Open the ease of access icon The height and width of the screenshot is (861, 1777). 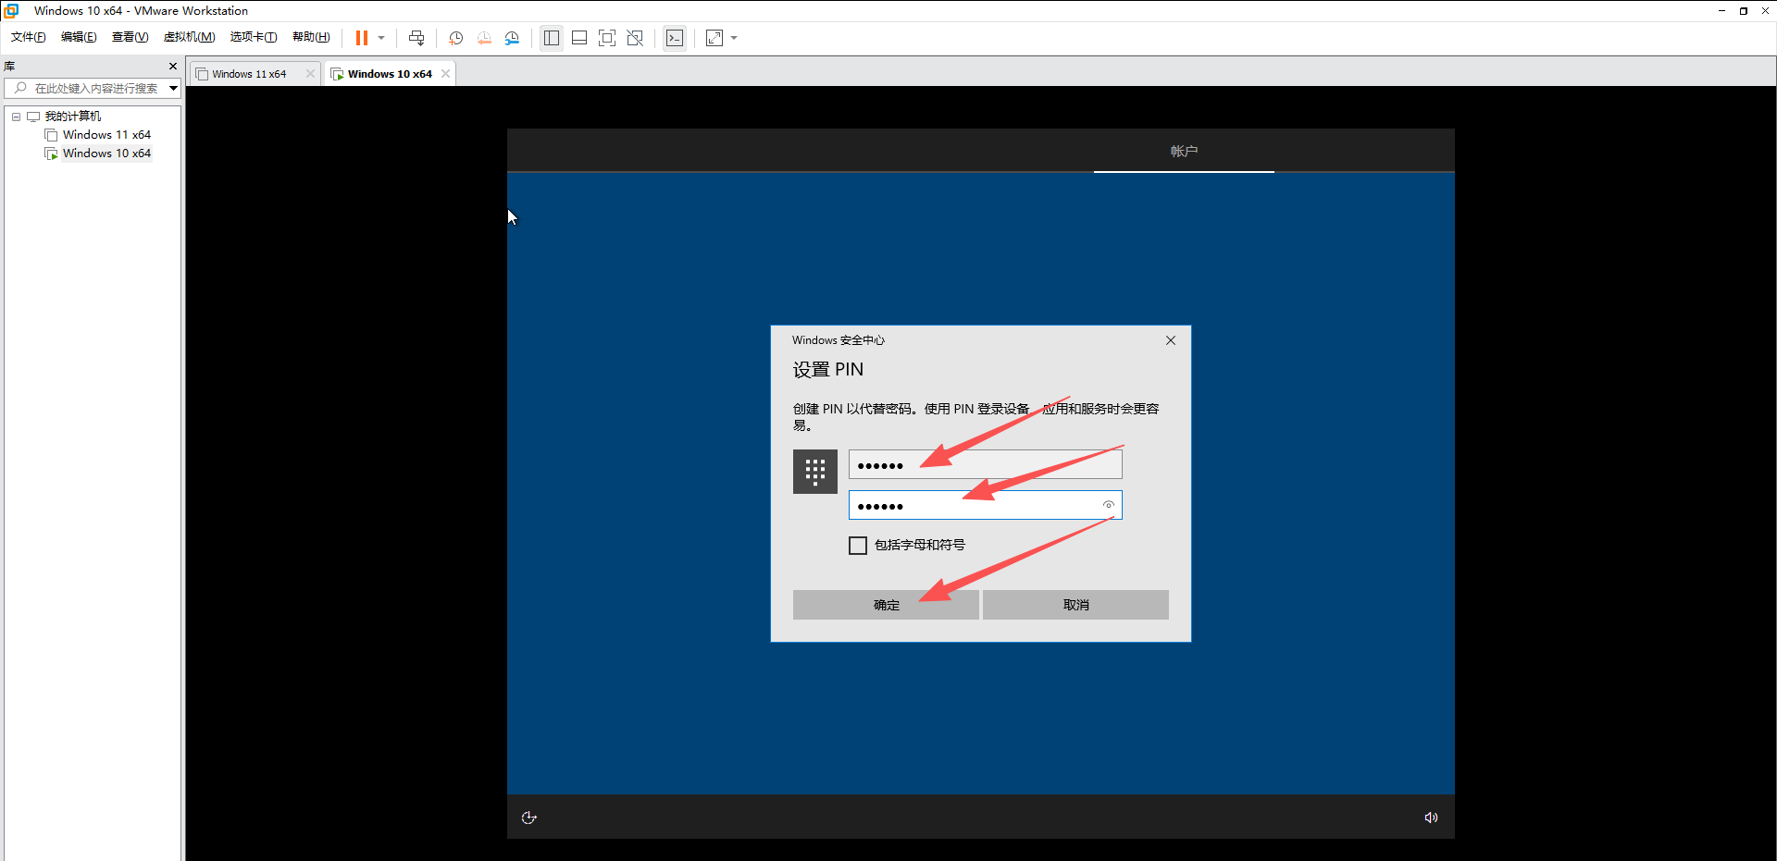click(529, 818)
